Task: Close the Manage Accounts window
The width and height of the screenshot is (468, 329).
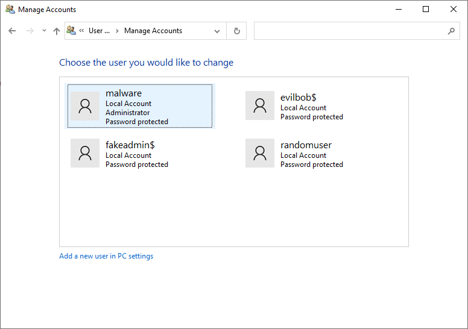Action: point(454,9)
